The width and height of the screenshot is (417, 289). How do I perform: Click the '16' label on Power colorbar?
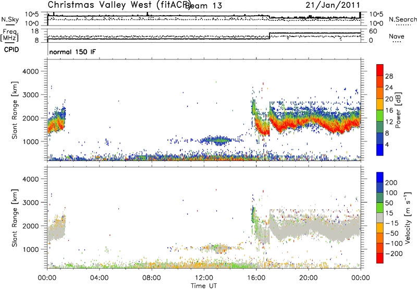click(389, 111)
